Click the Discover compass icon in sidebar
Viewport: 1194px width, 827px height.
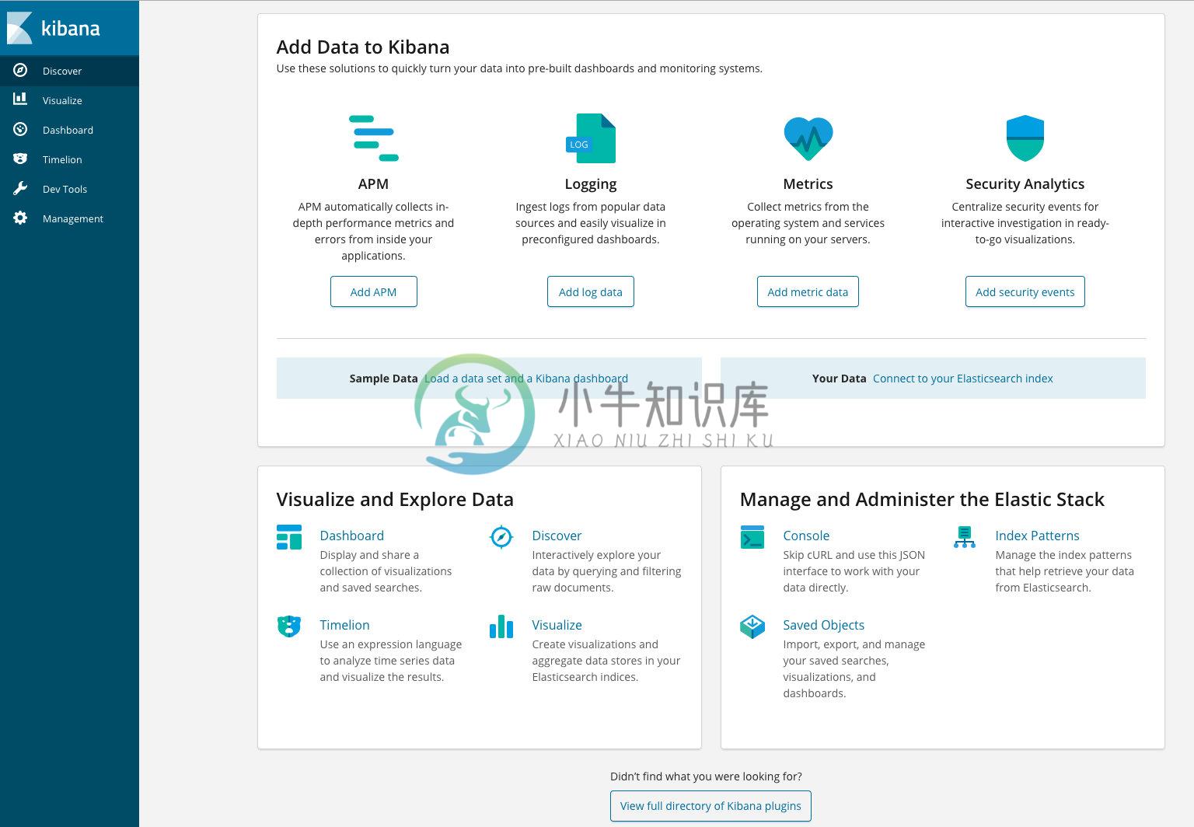coord(20,70)
